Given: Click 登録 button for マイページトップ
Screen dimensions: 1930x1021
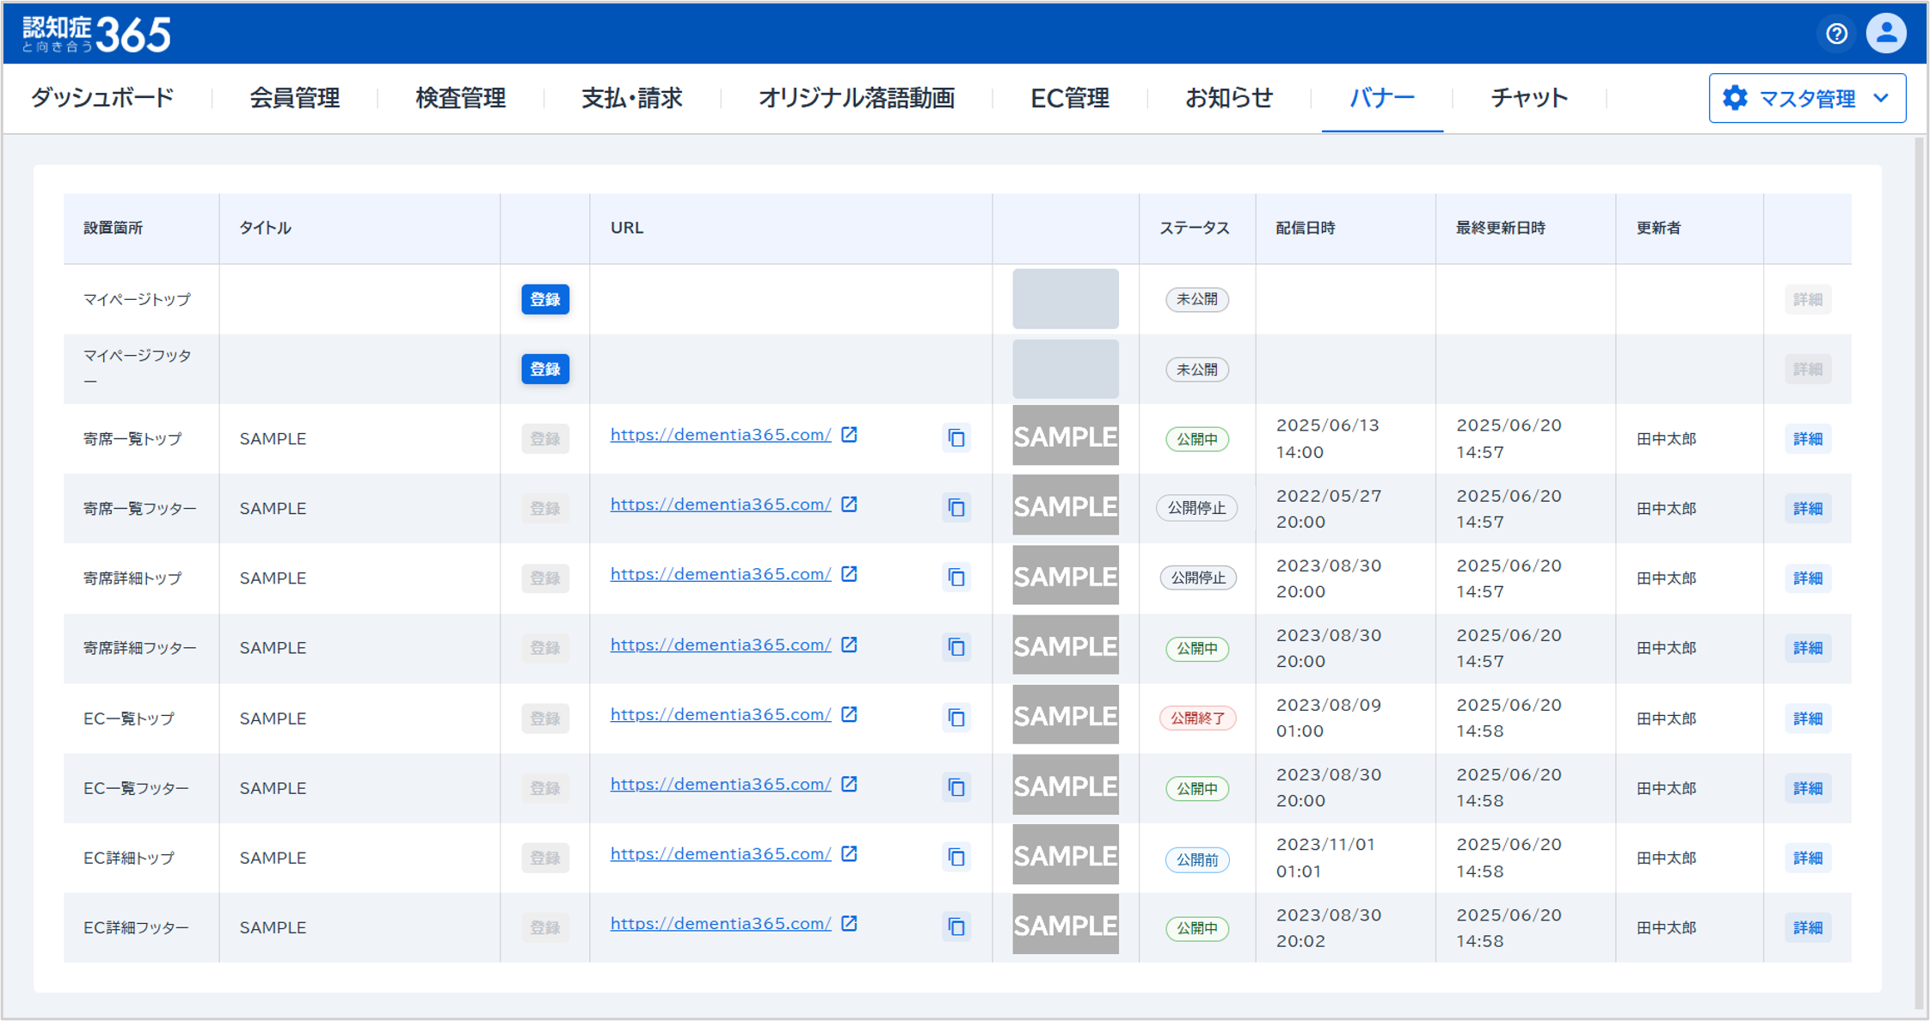Looking at the screenshot, I should pos(544,299).
